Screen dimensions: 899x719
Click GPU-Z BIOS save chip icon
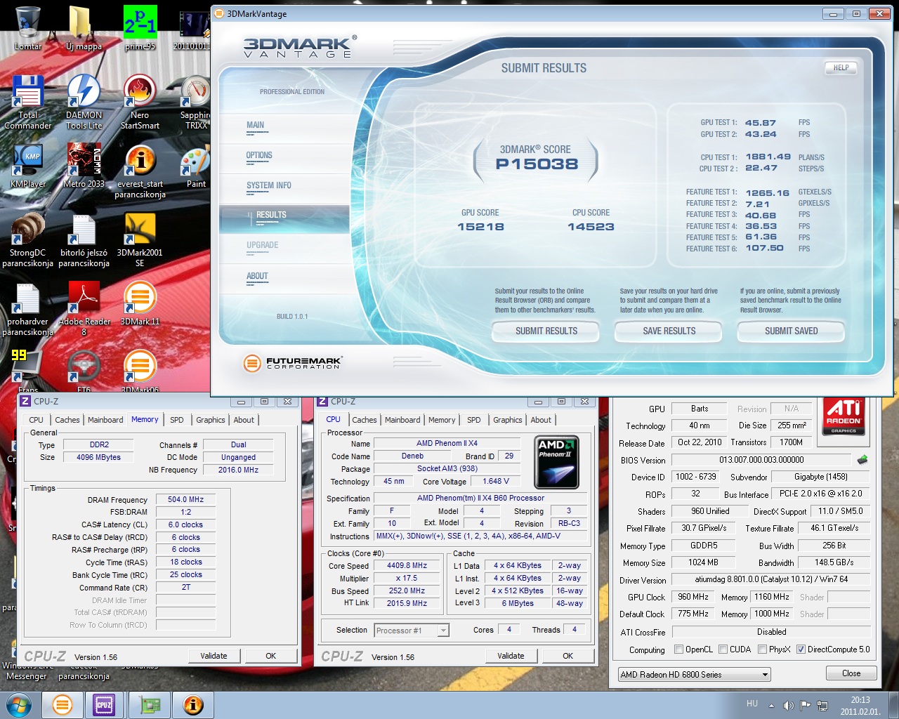862,460
